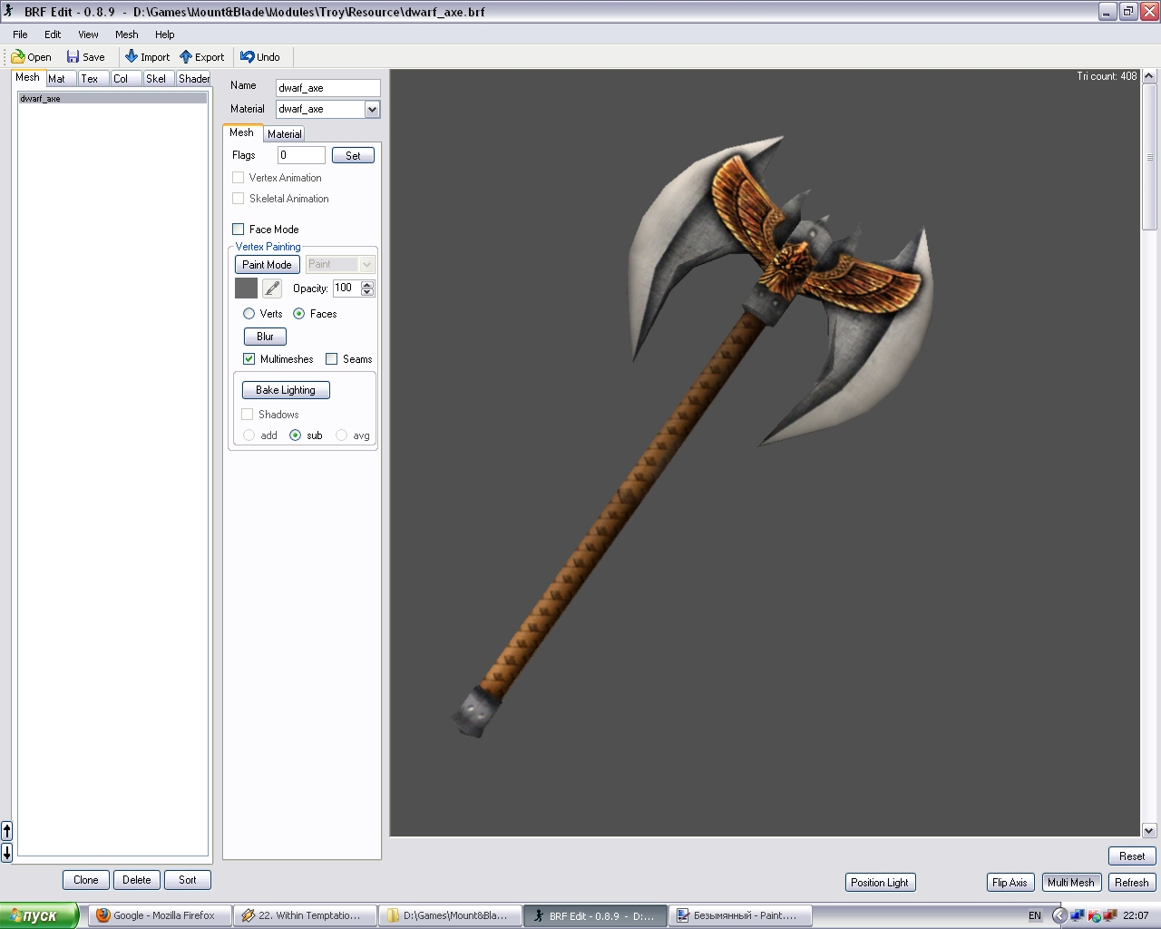The width and height of the screenshot is (1161, 929).
Task: Open the Mesh menu in the menu bar
Action: pyautogui.click(x=127, y=34)
